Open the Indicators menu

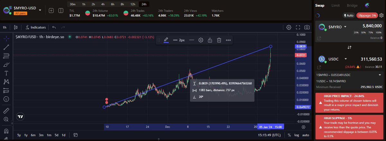pyautogui.click(x=36, y=28)
